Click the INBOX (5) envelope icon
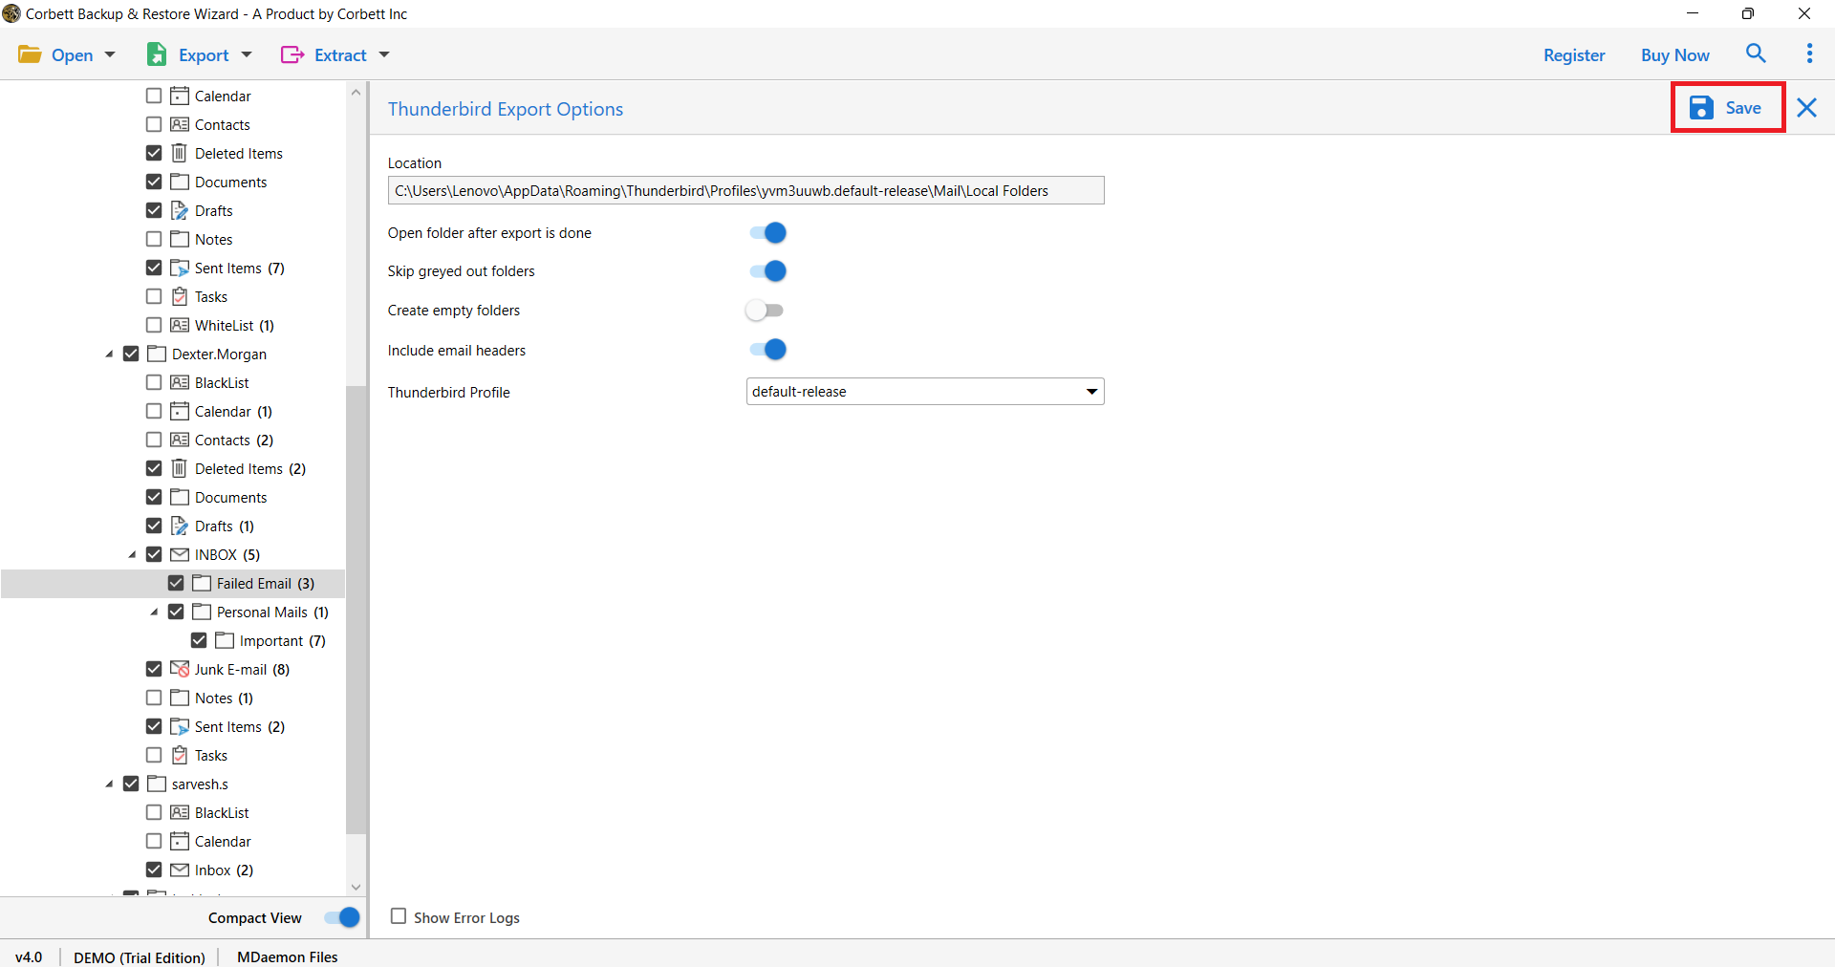 180,554
